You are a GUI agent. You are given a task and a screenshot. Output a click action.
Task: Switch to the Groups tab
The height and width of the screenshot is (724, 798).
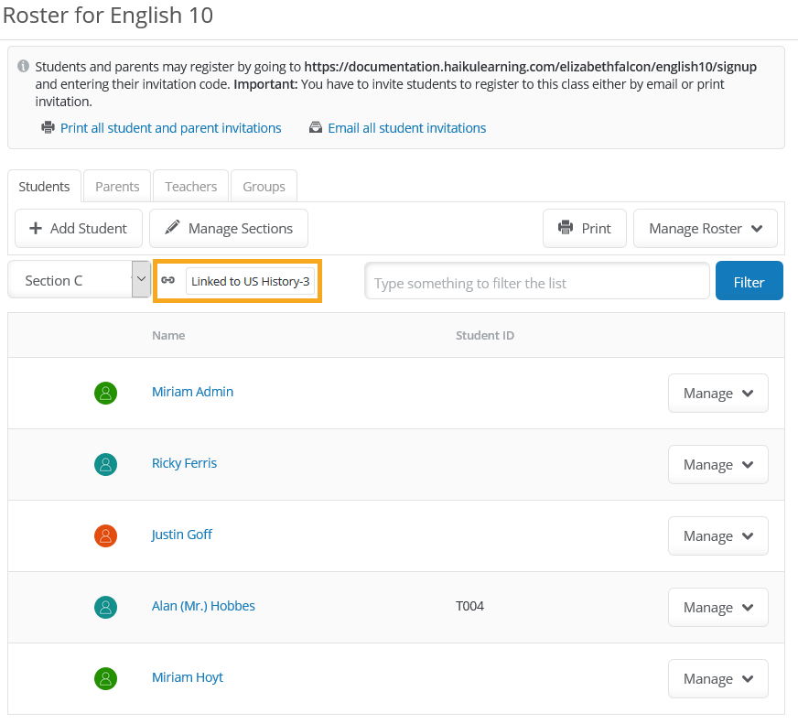coord(264,187)
